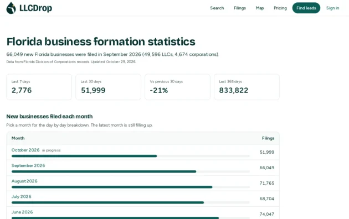The height and width of the screenshot is (219, 349).
Task: Click the August 2026 filings bar
Action: pyautogui.click(x=130, y=187)
